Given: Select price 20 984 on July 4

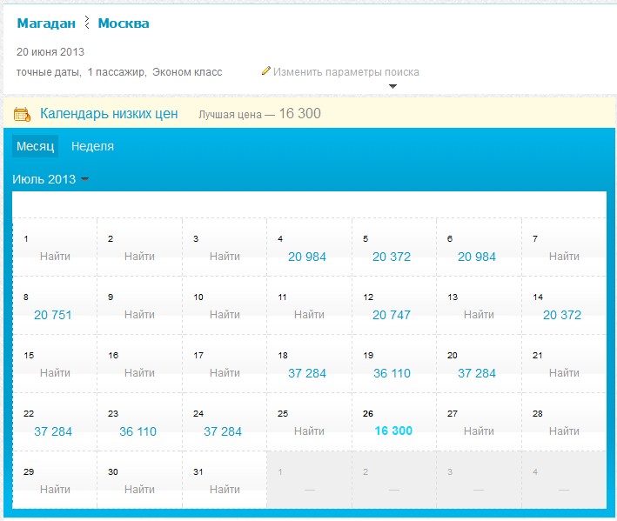Looking at the screenshot, I should [x=307, y=257].
